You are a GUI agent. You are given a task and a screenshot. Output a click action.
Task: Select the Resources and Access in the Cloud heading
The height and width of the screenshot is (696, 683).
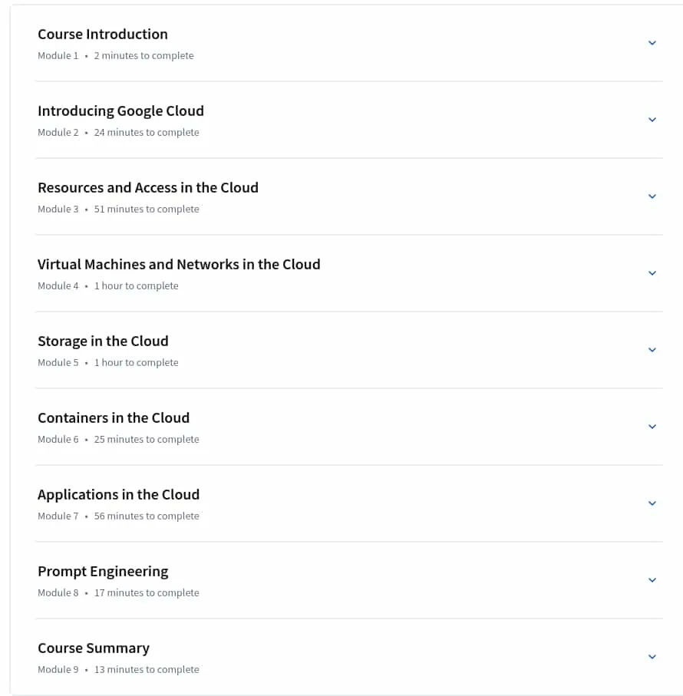pyautogui.click(x=148, y=188)
